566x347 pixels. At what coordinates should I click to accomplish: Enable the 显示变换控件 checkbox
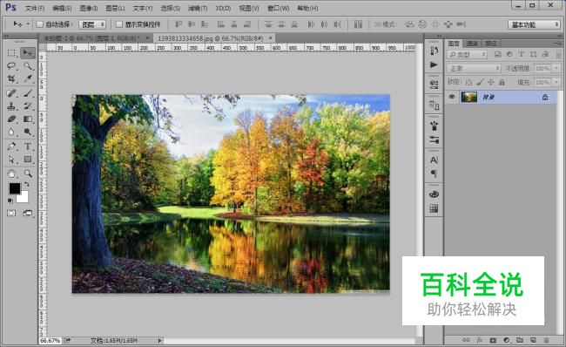pyautogui.click(x=119, y=24)
